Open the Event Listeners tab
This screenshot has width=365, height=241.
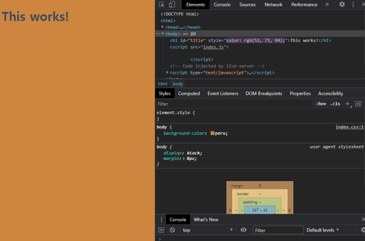coord(223,93)
